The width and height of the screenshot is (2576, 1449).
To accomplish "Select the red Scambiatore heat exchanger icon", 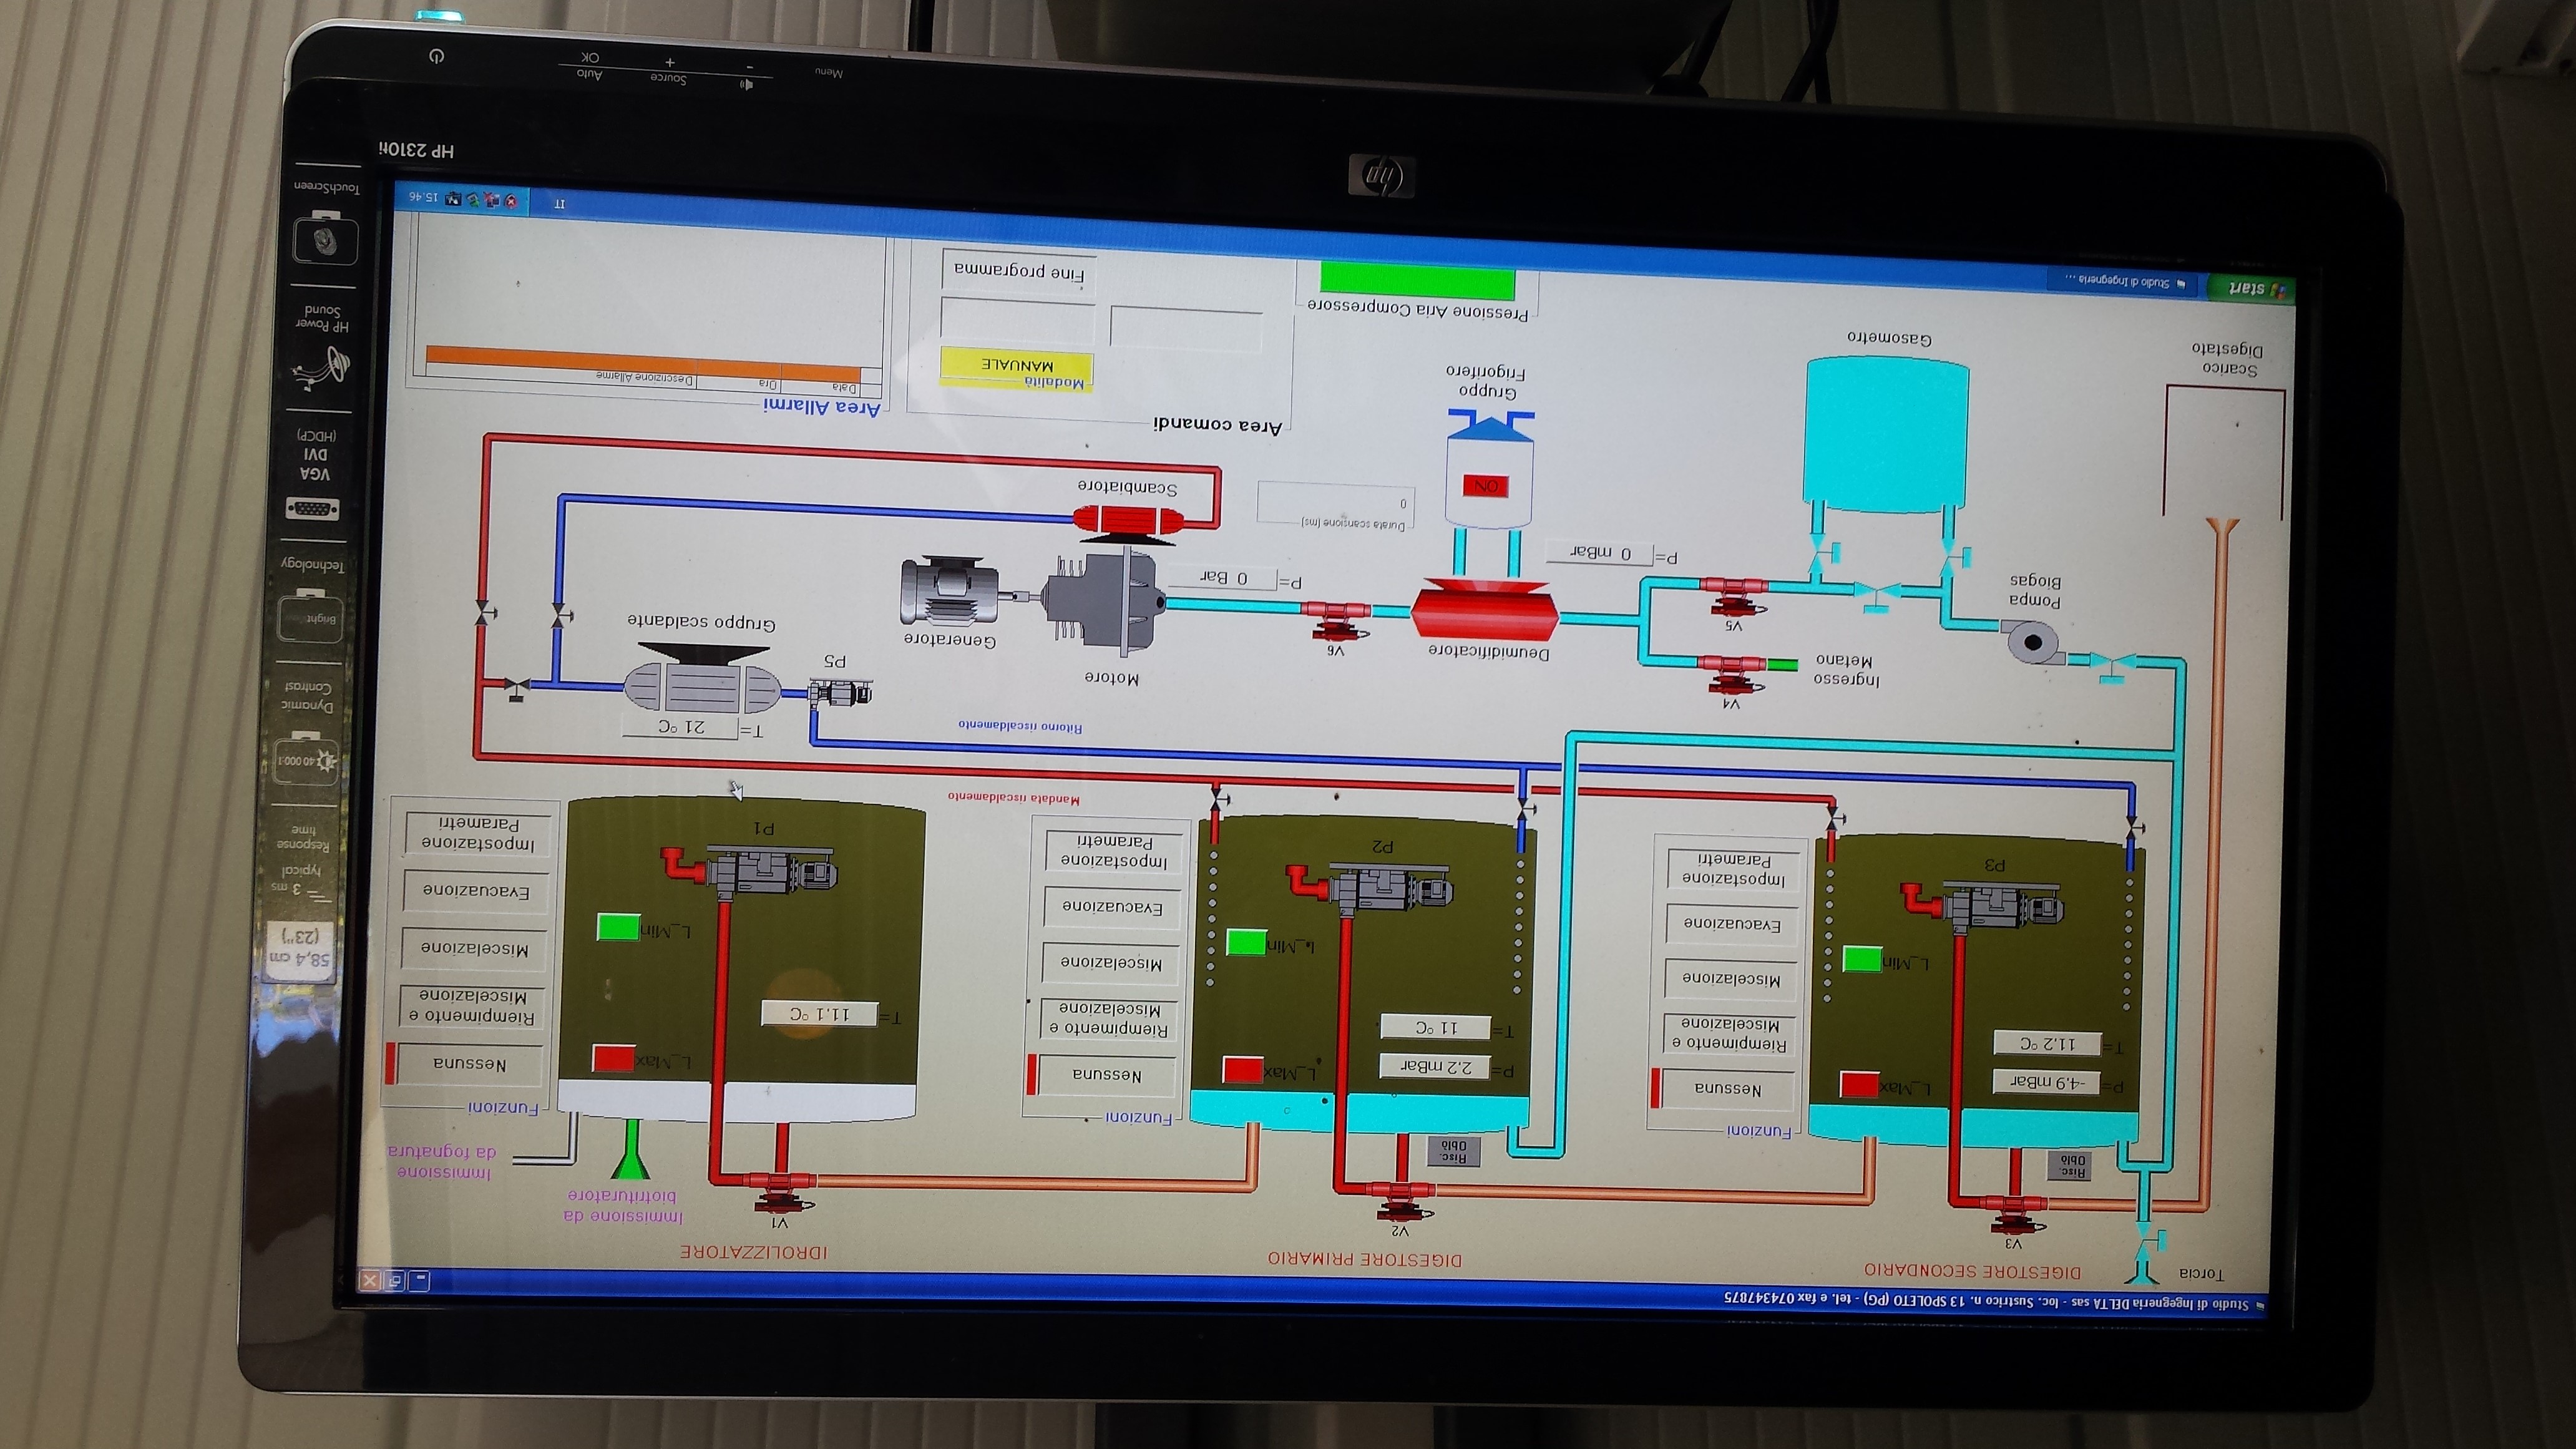I will point(1128,520).
